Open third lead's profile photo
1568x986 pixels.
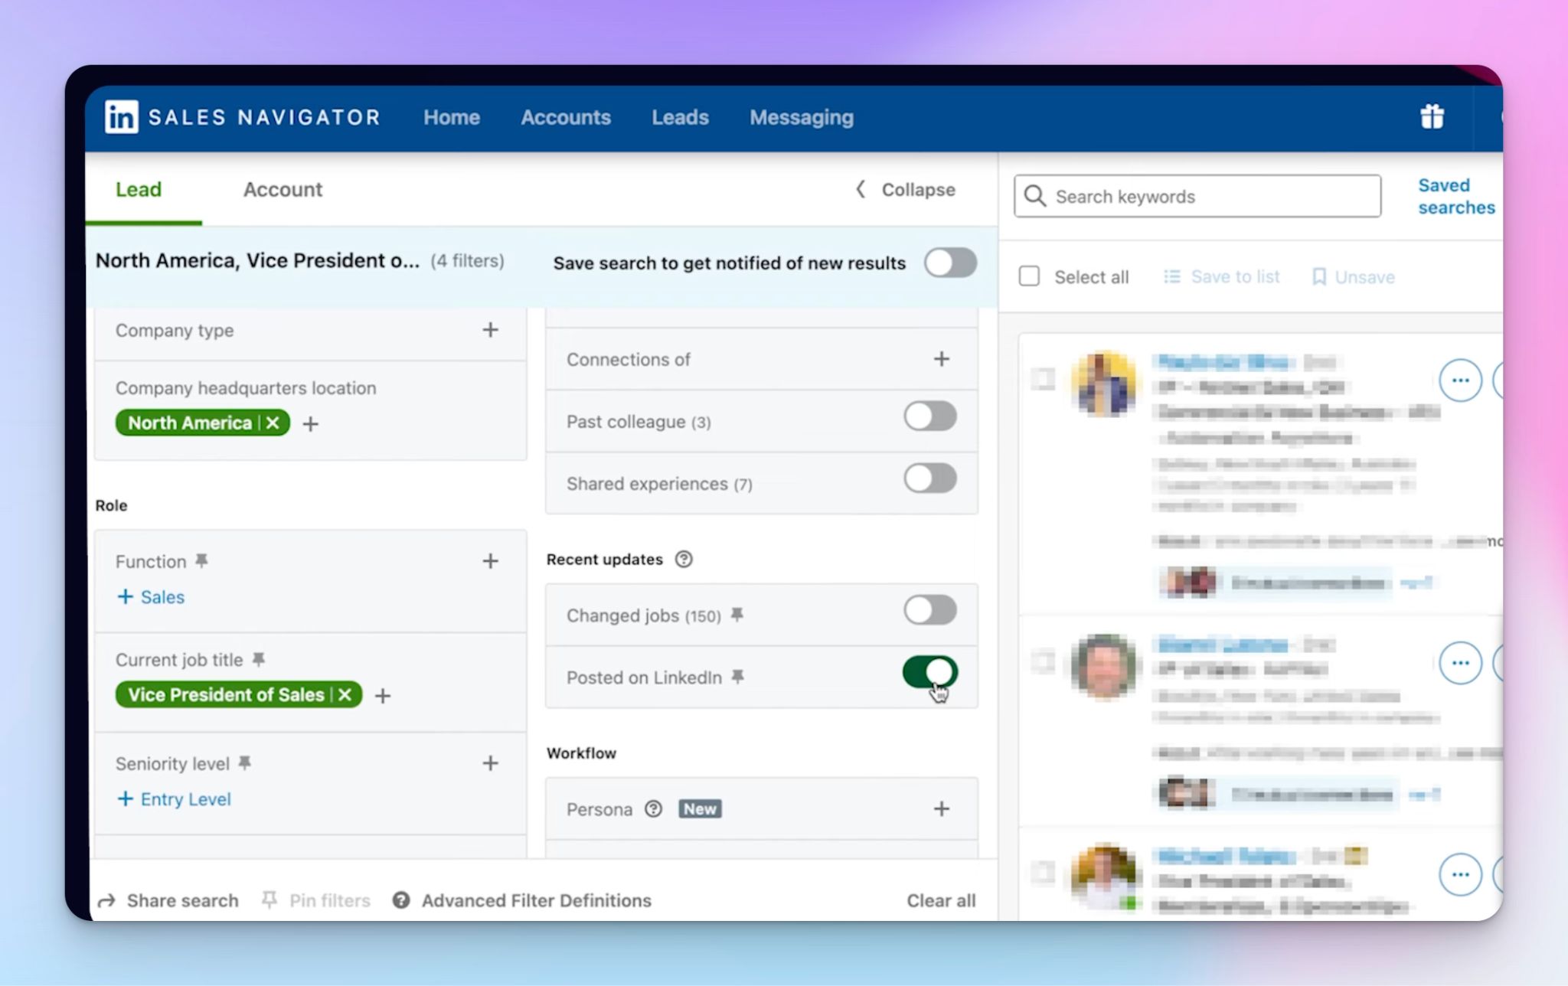tap(1103, 877)
